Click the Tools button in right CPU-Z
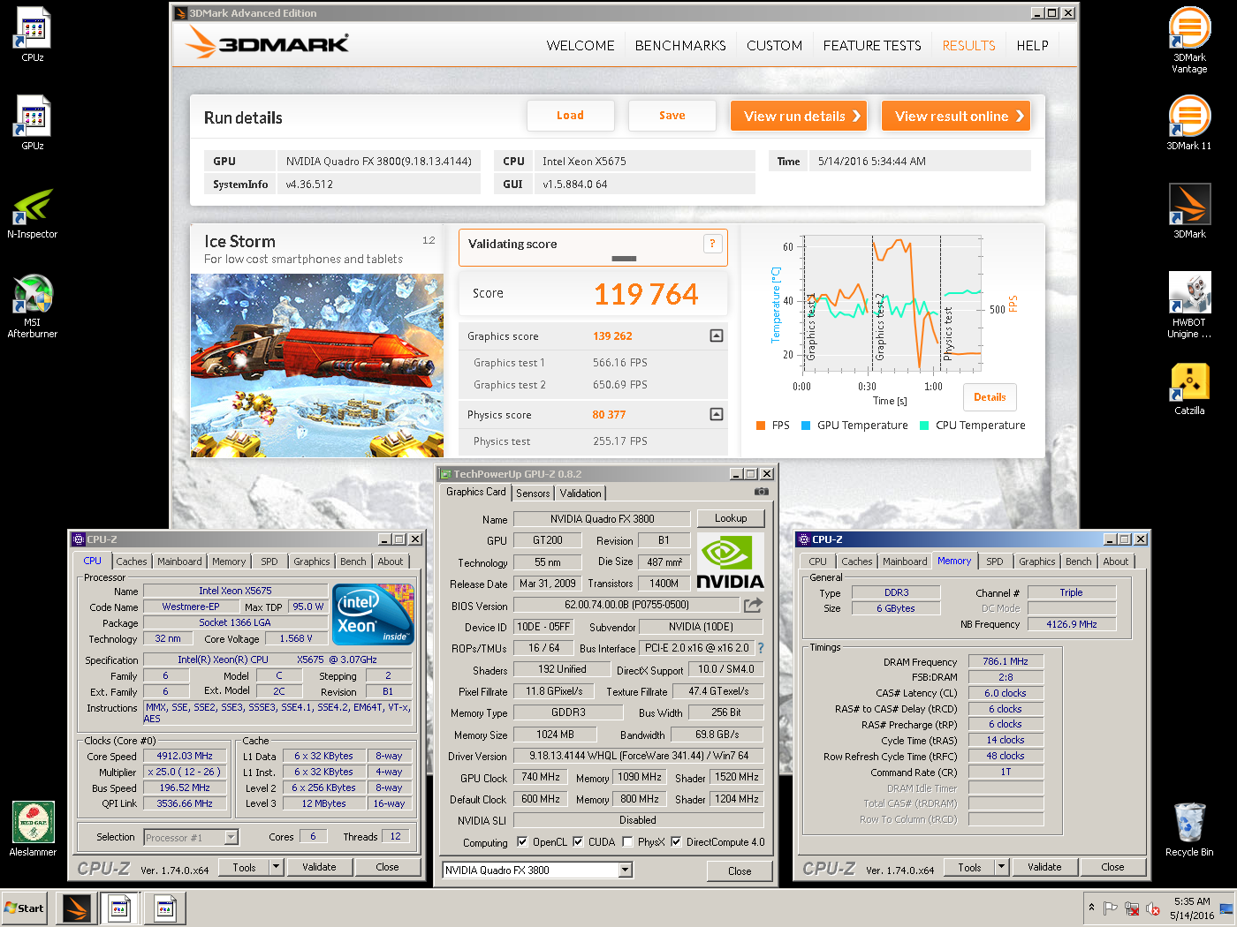 (x=969, y=867)
